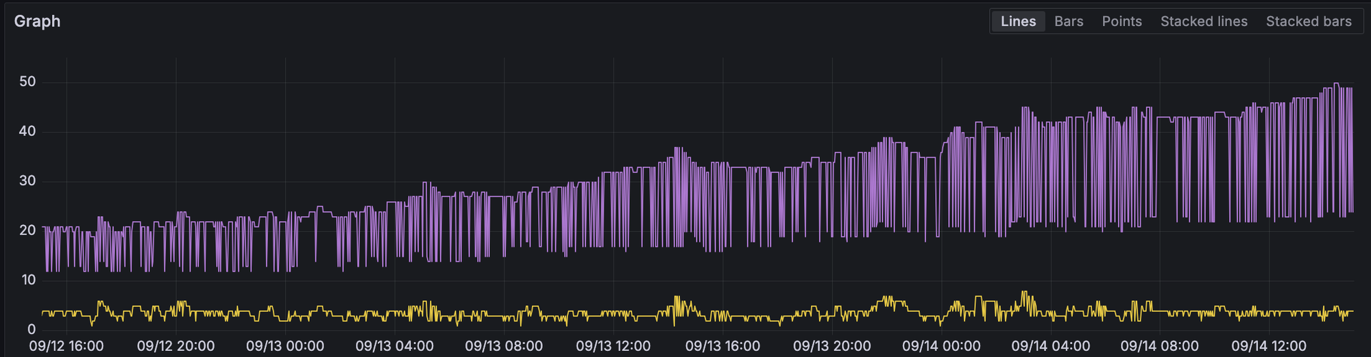Click the 09/13 00:00 time label

click(x=285, y=346)
